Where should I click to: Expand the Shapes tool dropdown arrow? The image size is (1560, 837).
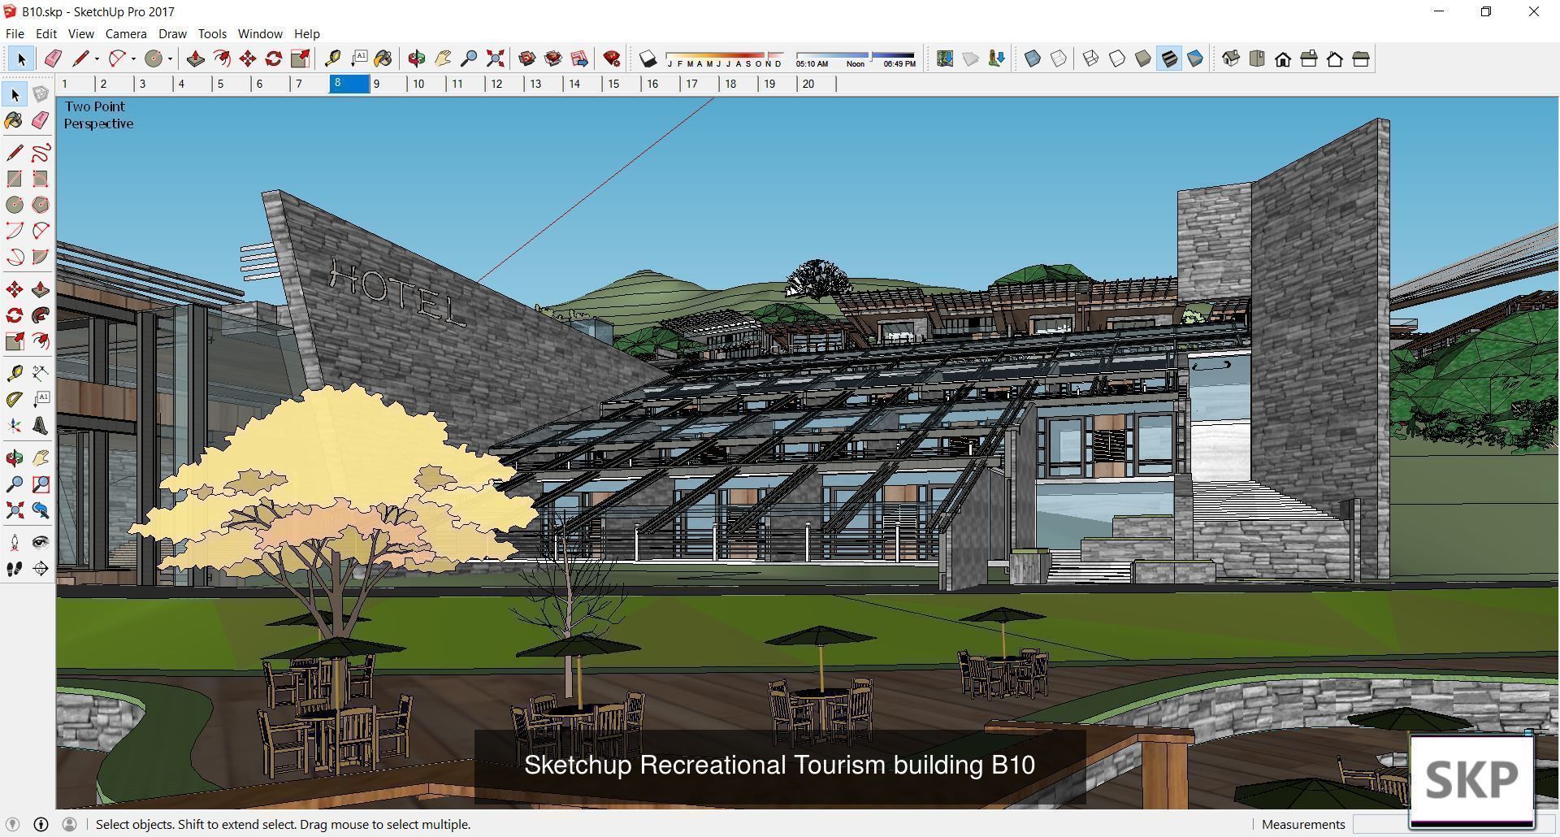pyautogui.click(x=170, y=59)
